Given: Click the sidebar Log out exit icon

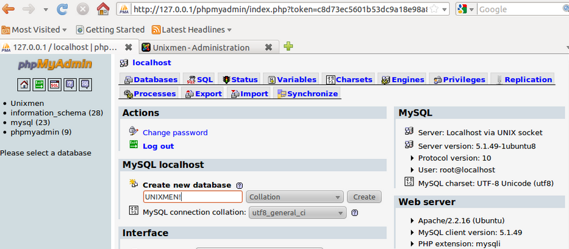Looking at the screenshot, I should click(39, 85).
